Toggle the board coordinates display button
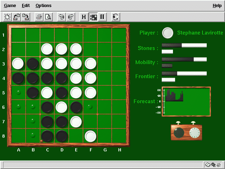This screenshot has width=225, height=169. tap(94, 17)
